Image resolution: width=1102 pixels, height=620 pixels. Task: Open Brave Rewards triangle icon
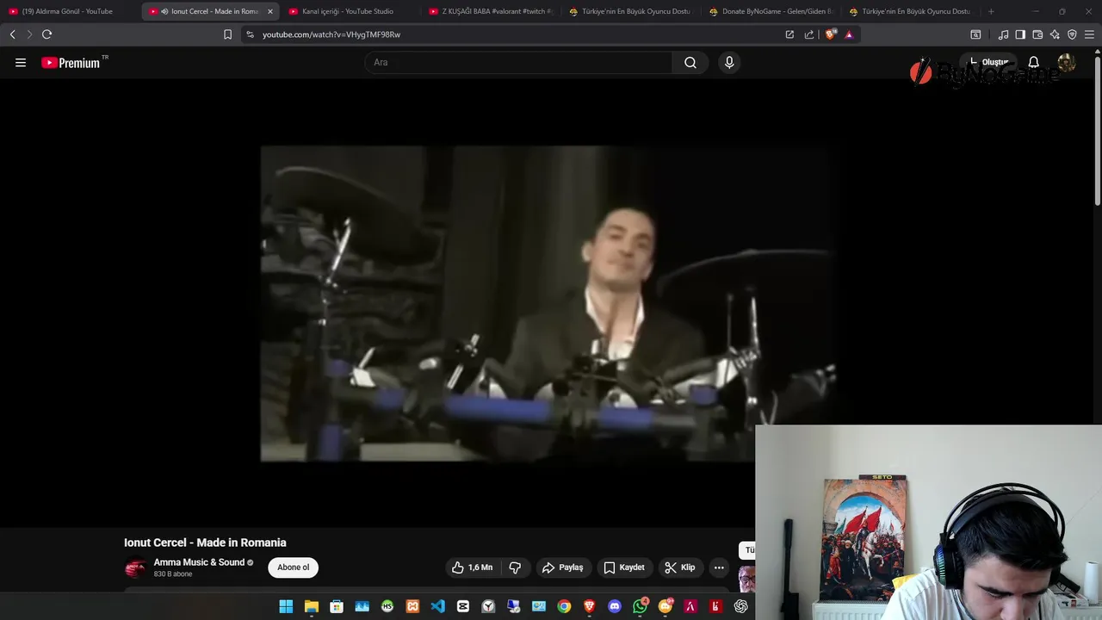[849, 34]
